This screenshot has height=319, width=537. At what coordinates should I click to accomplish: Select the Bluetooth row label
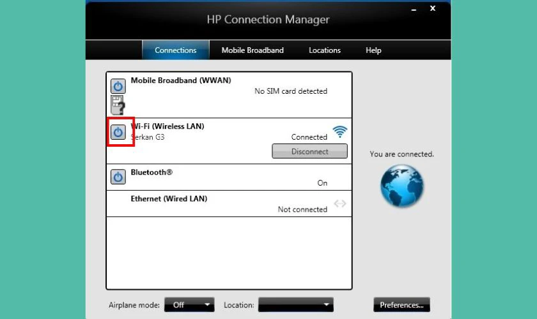coord(152,172)
